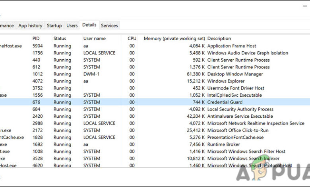Select the Runtime Broker process row
The height and width of the screenshot is (187, 310).
tap(223, 144)
